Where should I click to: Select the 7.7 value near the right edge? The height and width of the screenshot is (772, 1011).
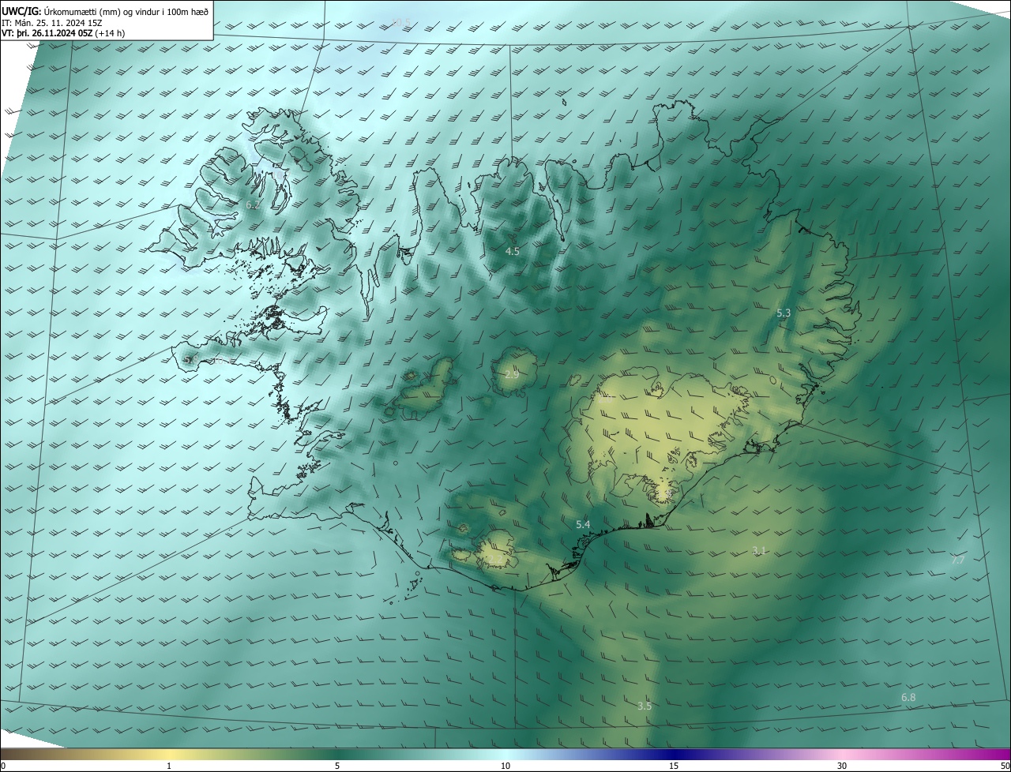pos(957,560)
